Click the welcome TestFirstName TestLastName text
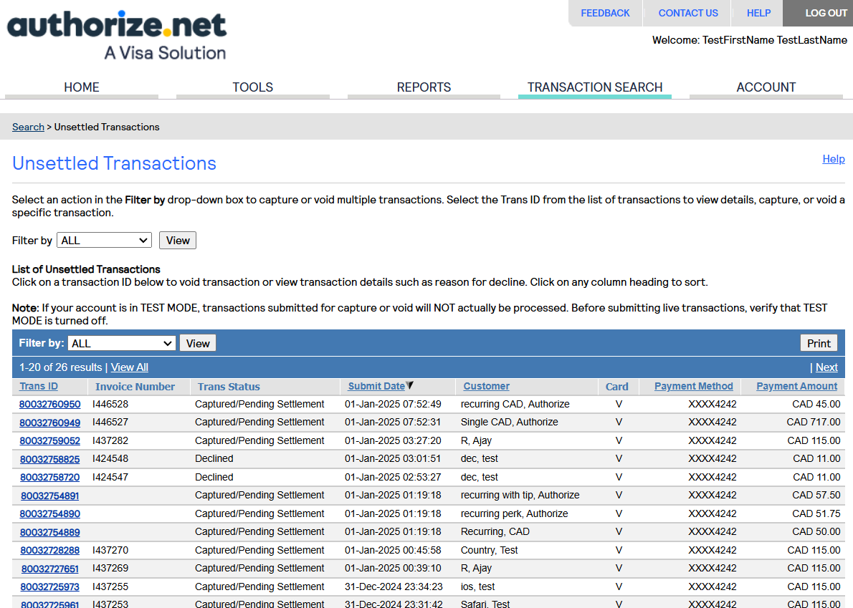Image resolution: width=853 pixels, height=608 pixels. (x=750, y=40)
